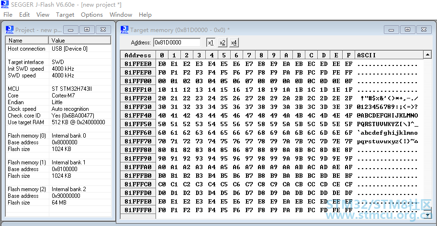
Task: Select the Use target RAM row
Action: [x=58, y=122]
